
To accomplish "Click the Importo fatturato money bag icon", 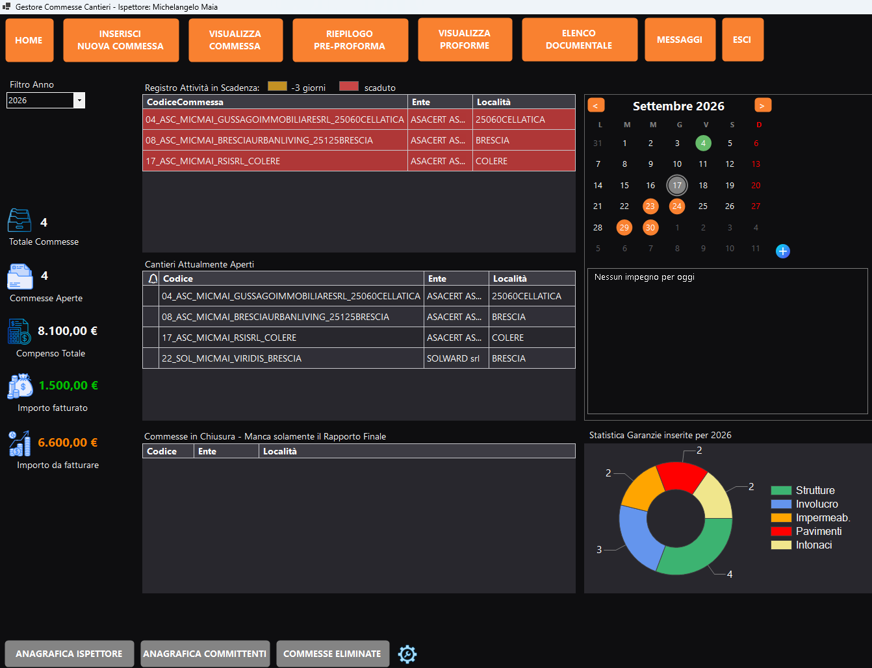I will [20, 386].
